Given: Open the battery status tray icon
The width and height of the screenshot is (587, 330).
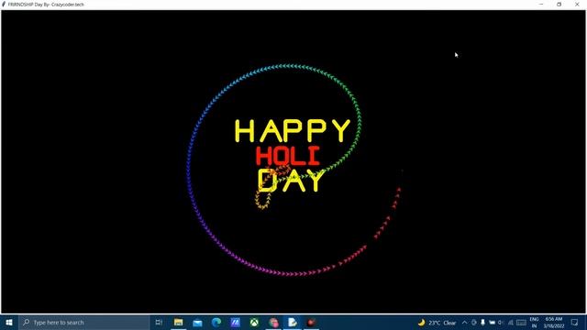Looking at the screenshot, I should [x=492, y=323].
